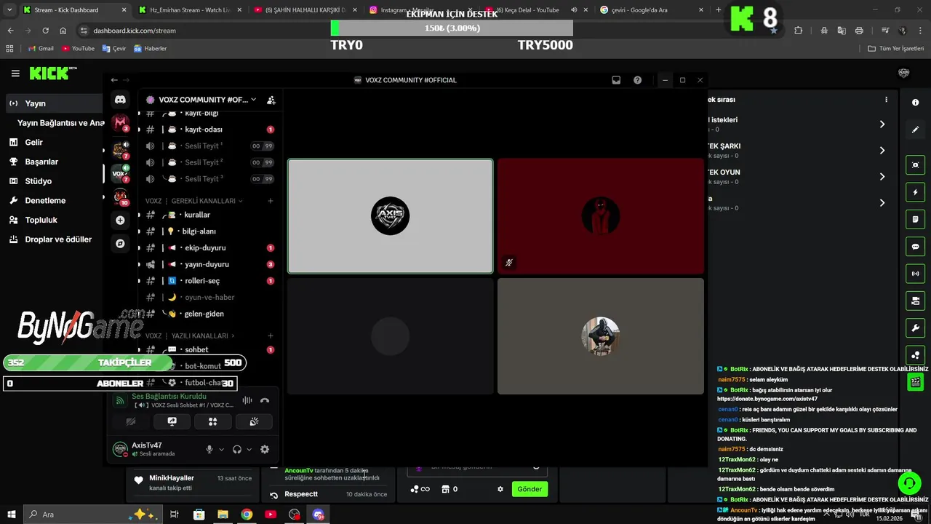This screenshot has height=524, width=931.
Task: Click the green clapperboard icon in Kick toolbar
Action: click(915, 382)
